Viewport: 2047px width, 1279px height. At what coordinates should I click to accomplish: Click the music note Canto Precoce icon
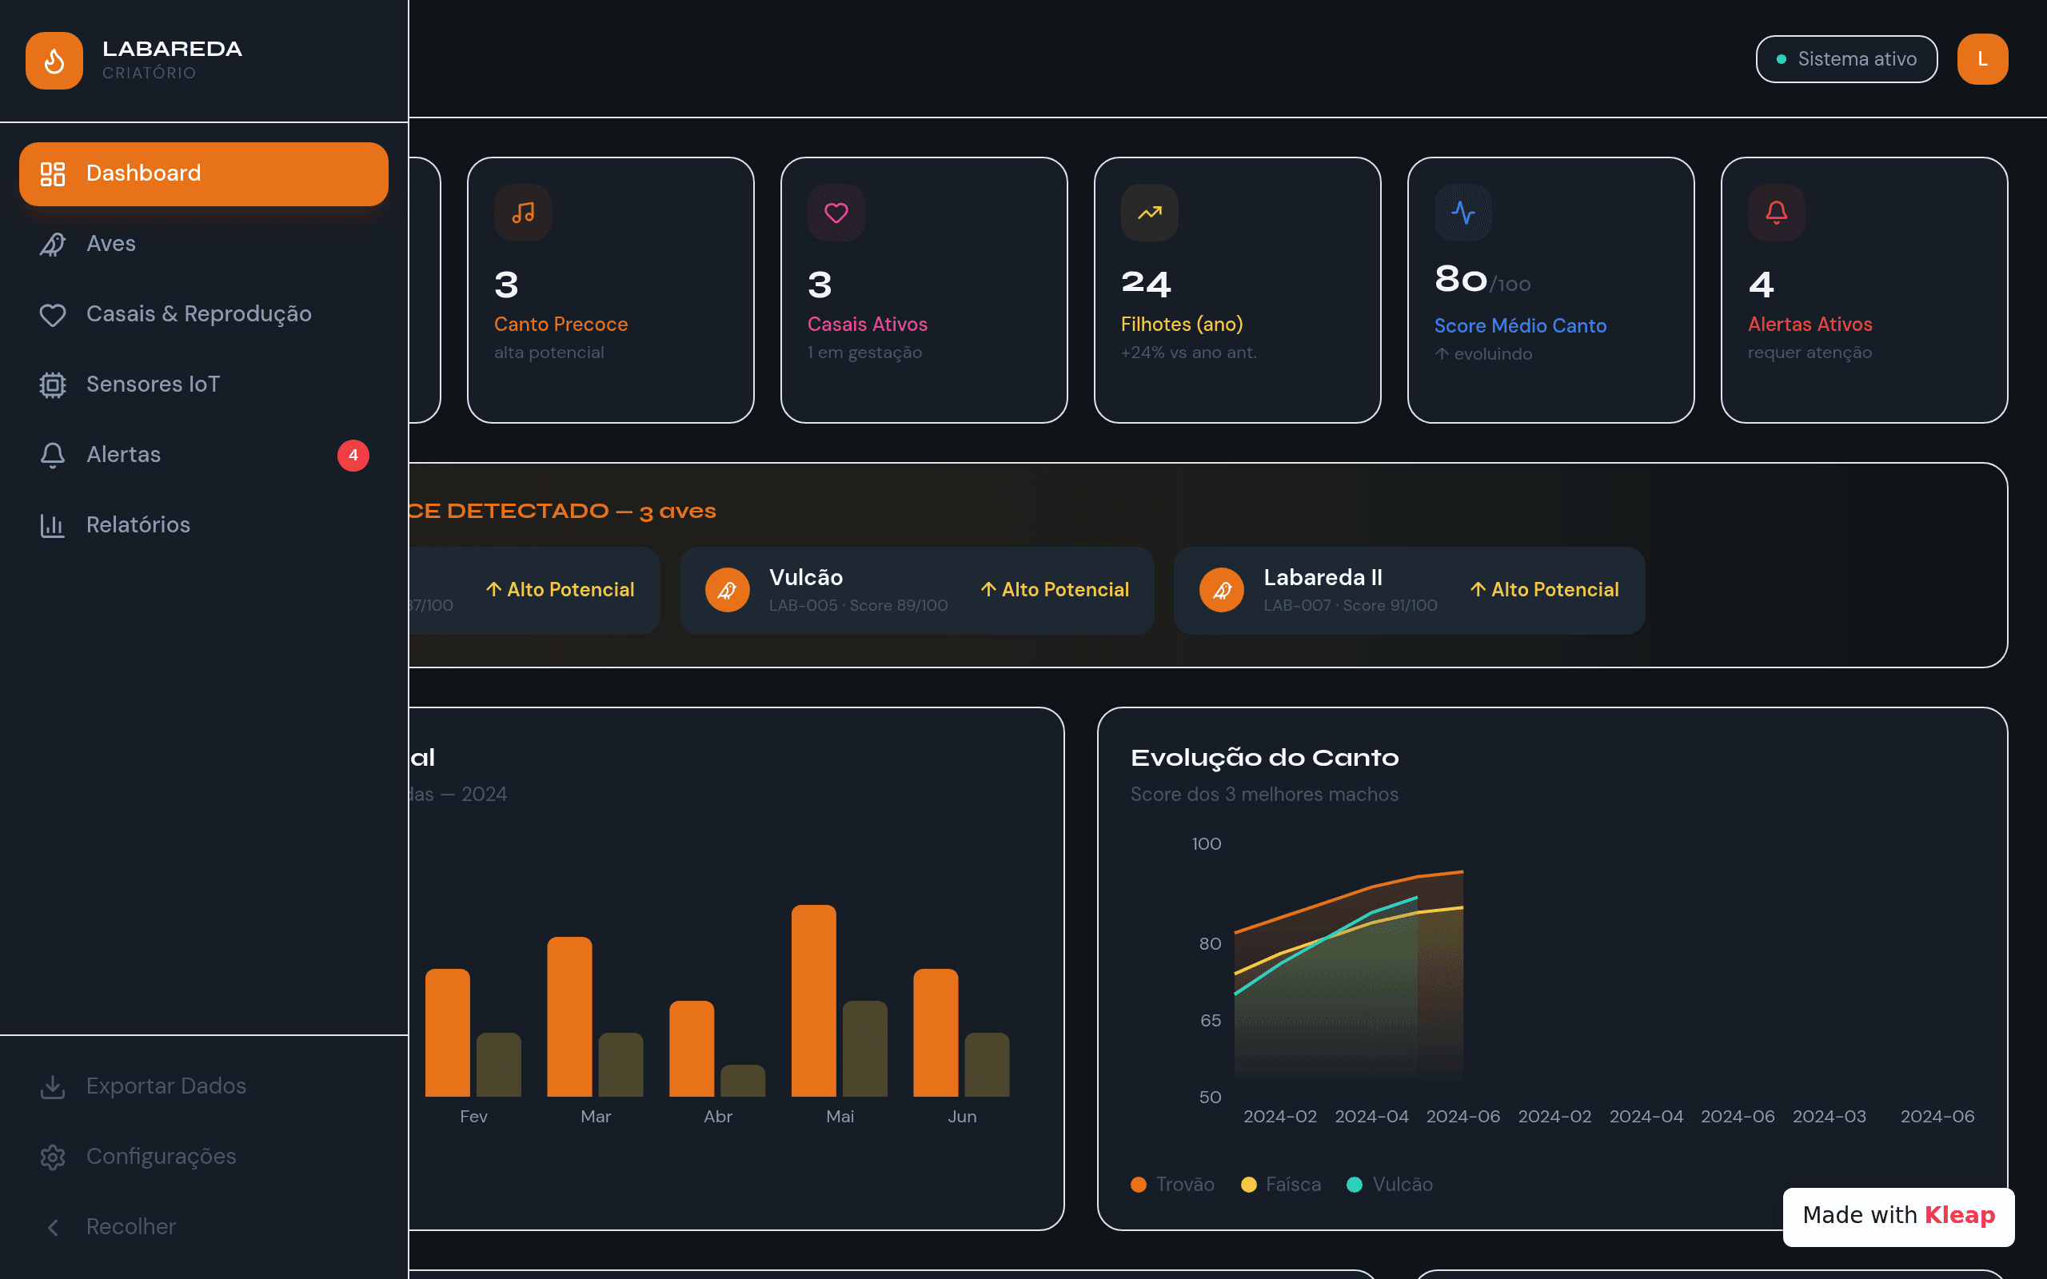click(x=523, y=213)
